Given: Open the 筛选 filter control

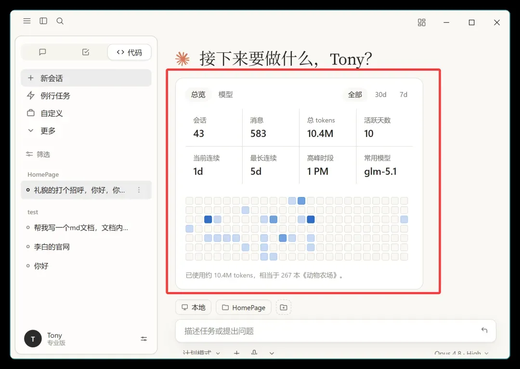Looking at the screenshot, I should [x=38, y=155].
